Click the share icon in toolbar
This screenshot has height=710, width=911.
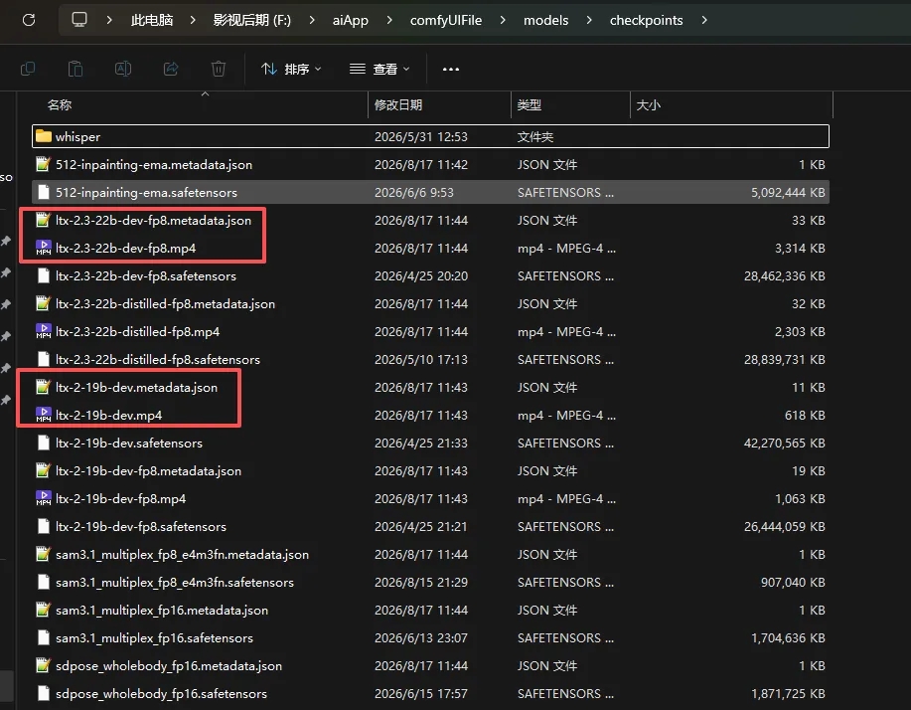click(170, 70)
